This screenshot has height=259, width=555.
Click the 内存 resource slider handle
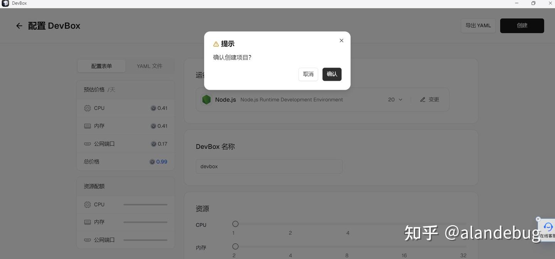pos(235,246)
